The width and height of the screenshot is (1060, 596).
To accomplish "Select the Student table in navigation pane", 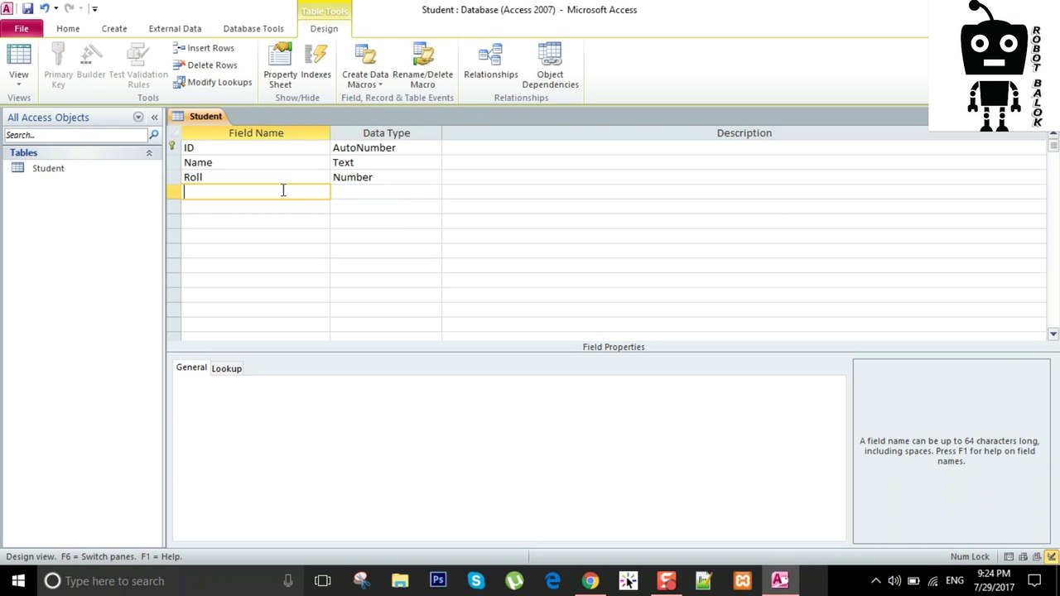I will pyautogui.click(x=48, y=168).
